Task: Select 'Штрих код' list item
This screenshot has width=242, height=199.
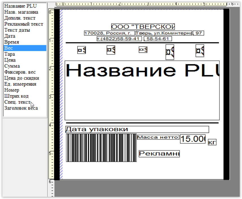Action: click(x=16, y=96)
